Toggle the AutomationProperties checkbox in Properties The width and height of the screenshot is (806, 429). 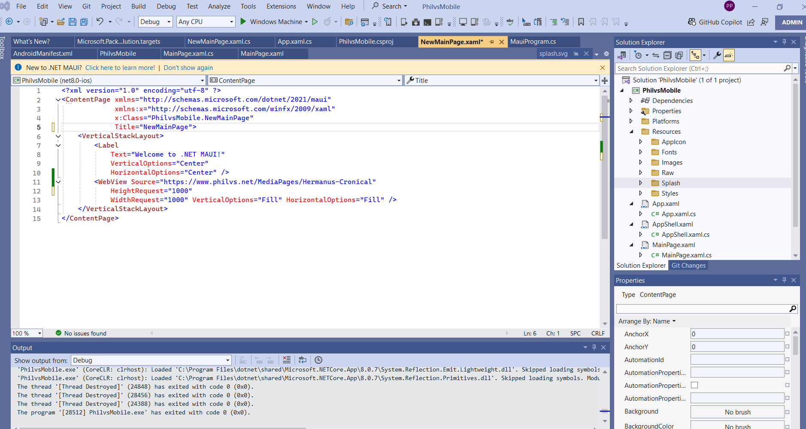pos(694,385)
